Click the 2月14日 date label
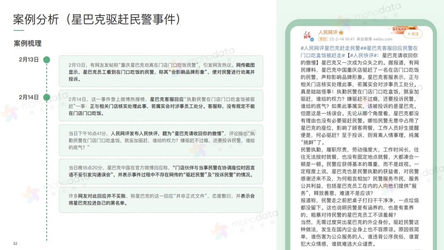 click(29, 97)
